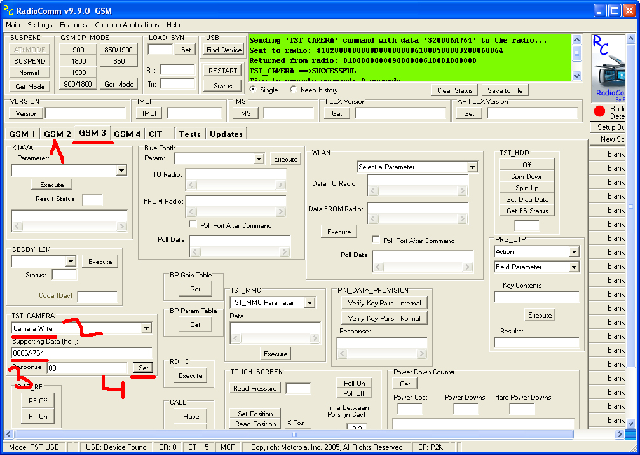Click the Read Pressure button
This screenshot has height=455, width=640.
coord(255,388)
